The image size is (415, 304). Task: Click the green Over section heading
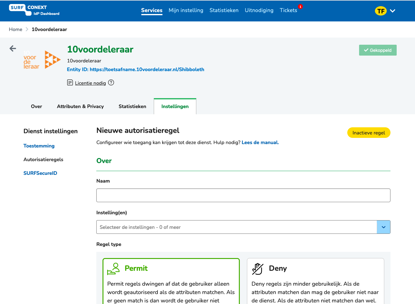[104, 161]
